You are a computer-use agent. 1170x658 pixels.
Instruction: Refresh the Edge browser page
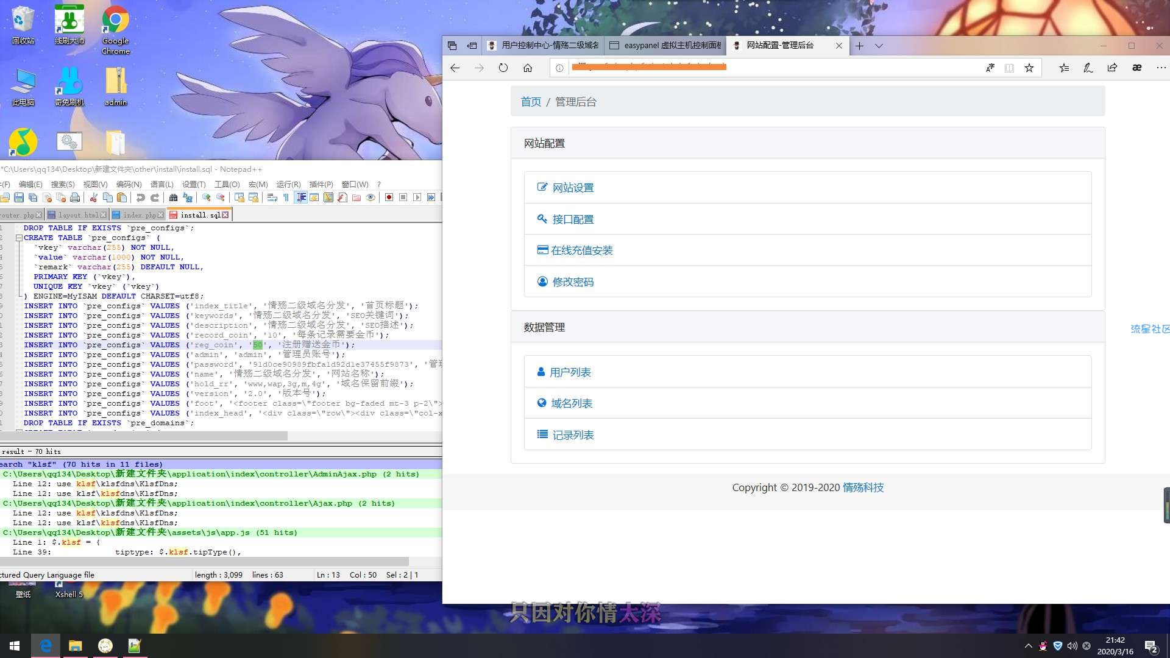(503, 68)
